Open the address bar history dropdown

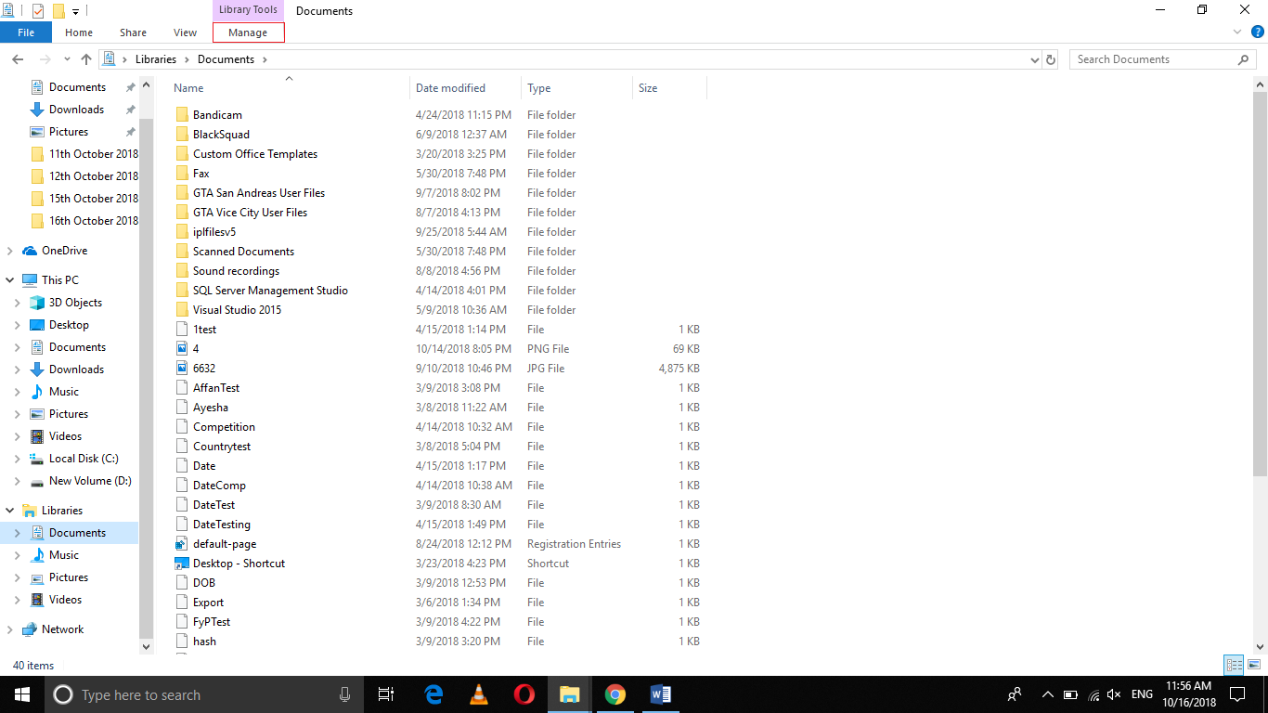click(1034, 58)
